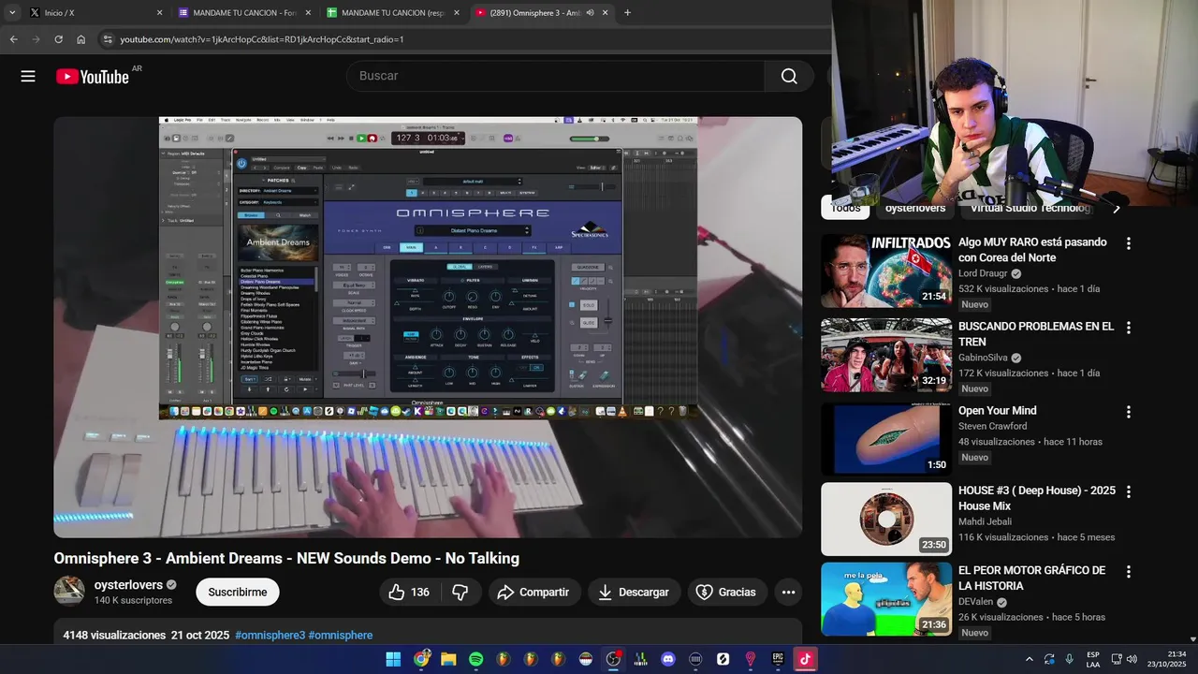Open Algo MUY RARO Corea del Norte thumbnail
The width and height of the screenshot is (1198, 674).
pyautogui.click(x=886, y=271)
